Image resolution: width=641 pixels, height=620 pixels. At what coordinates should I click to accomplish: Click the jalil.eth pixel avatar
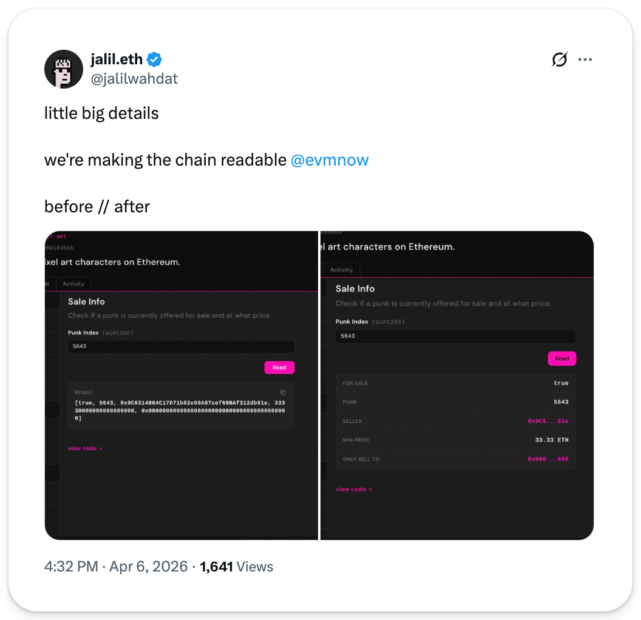click(64, 69)
